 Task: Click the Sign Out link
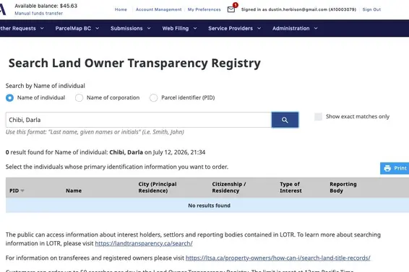tap(371, 9)
